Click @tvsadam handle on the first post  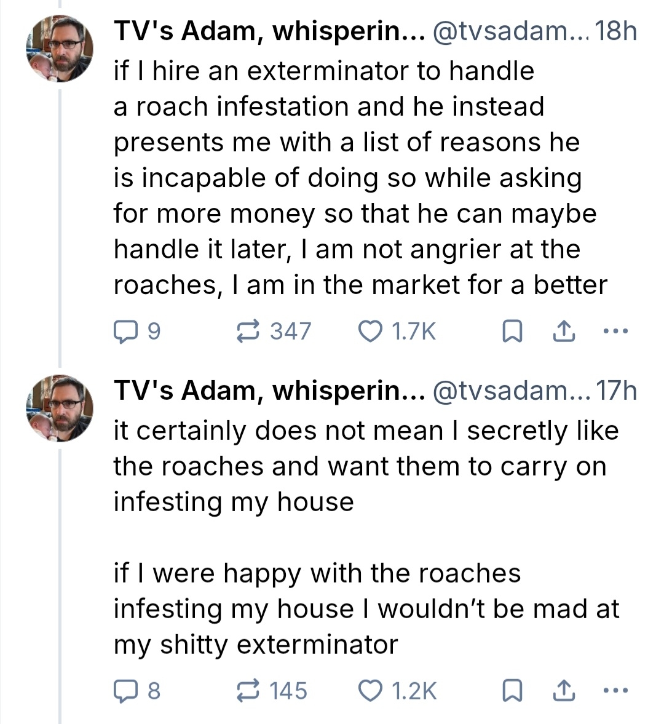click(x=509, y=31)
